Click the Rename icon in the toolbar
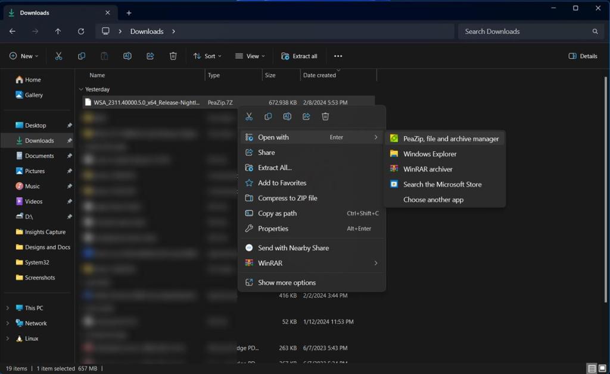610x374 pixels. [127, 56]
